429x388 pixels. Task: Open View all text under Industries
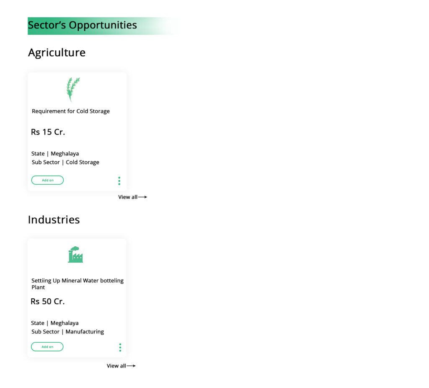click(x=116, y=366)
